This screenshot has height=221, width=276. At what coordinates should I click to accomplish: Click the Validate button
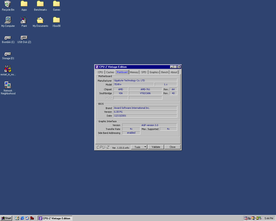tap(156, 147)
